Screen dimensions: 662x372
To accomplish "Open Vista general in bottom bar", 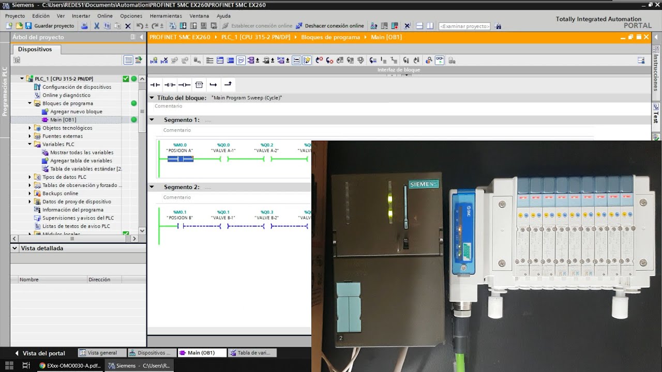I will point(101,353).
